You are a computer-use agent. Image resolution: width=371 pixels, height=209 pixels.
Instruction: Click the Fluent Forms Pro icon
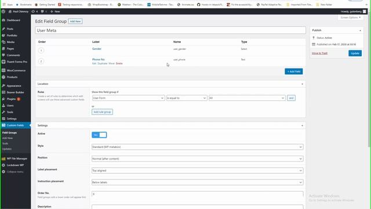[3, 62]
